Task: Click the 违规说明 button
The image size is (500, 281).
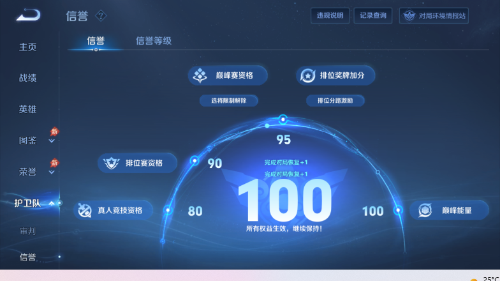Action: 330,15
